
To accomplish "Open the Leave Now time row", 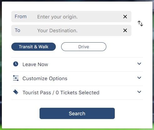I will pos(77,65).
